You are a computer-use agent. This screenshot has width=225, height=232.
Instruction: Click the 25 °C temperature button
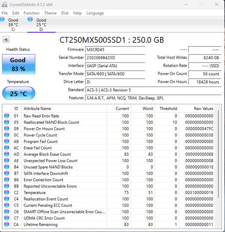[x=18, y=93]
